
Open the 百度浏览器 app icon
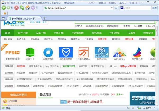tap(48, 52)
